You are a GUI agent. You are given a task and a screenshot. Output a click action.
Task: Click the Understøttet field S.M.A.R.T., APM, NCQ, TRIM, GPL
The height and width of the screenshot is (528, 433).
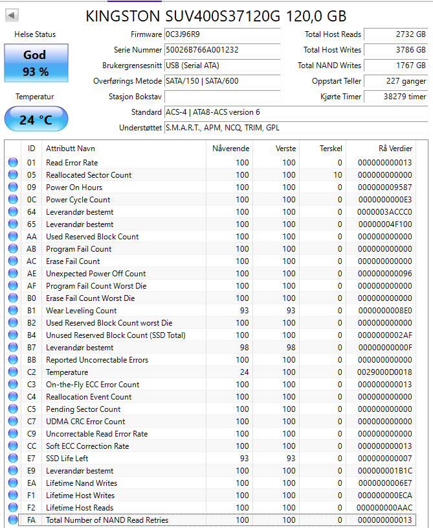pos(296,128)
